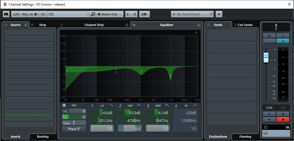Bypass Sends using its circle button

[x=208, y=25]
